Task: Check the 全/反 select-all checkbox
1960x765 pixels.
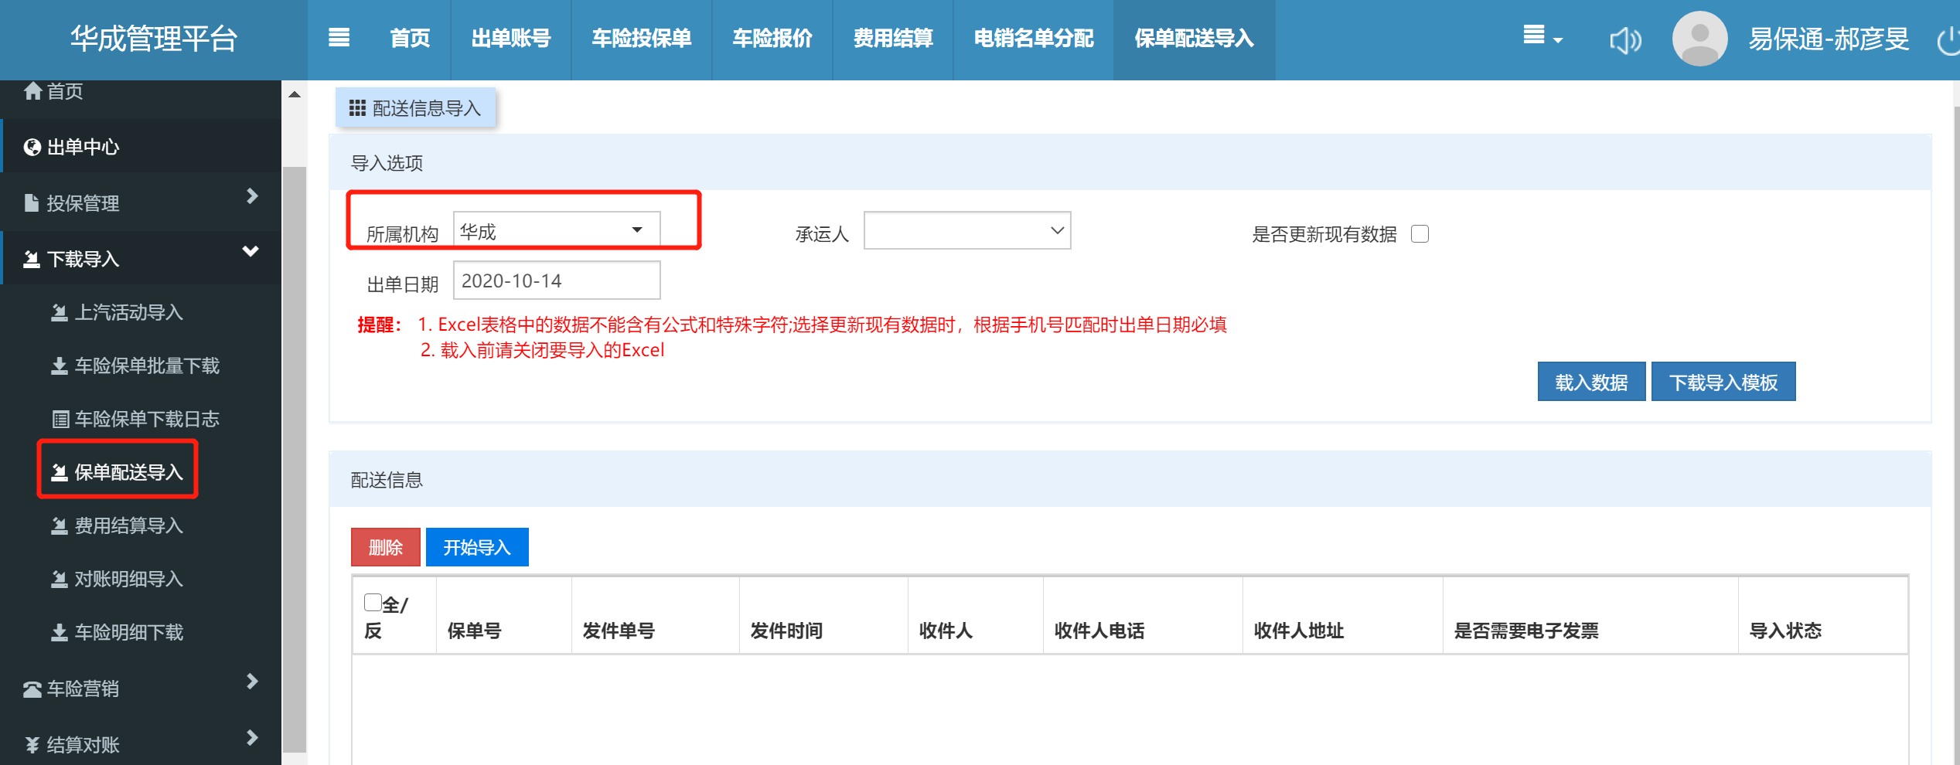Action: [373, 602]
